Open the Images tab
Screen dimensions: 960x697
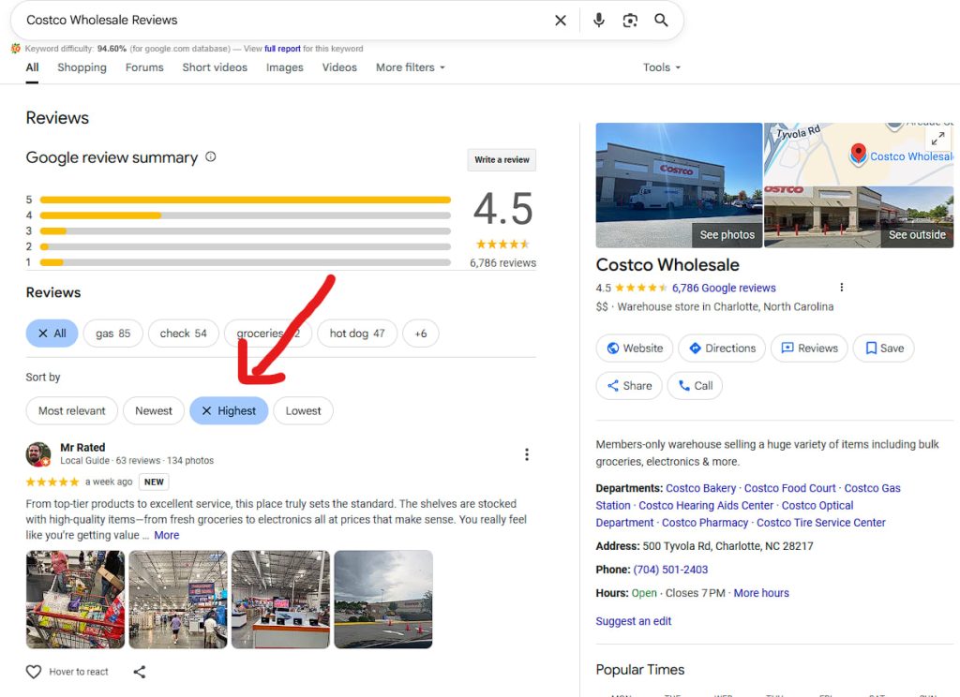coord(285,67)
